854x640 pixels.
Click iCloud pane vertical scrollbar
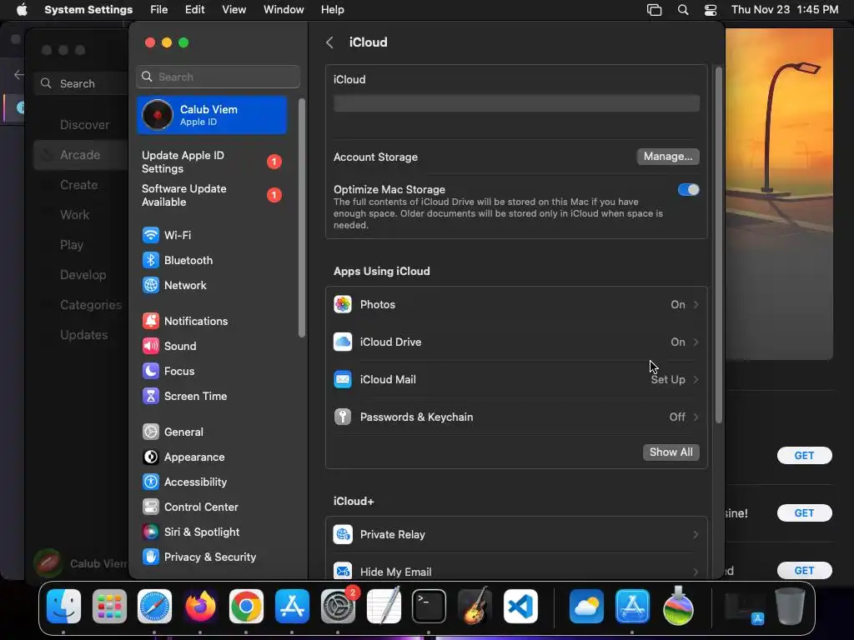pyautogui.click(x=718, y=245)
